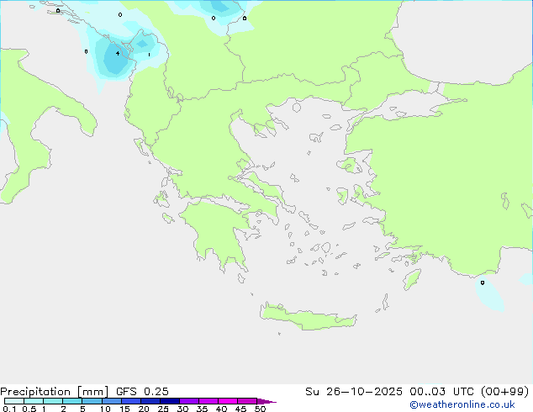533x412 pixels.
Task: Click the island of Rhodes on the map
Action: point(412,279)
